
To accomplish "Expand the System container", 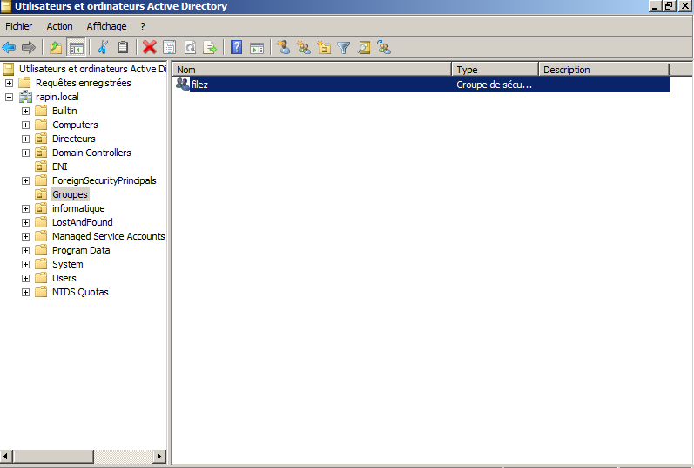I will (x=25, y=265).
